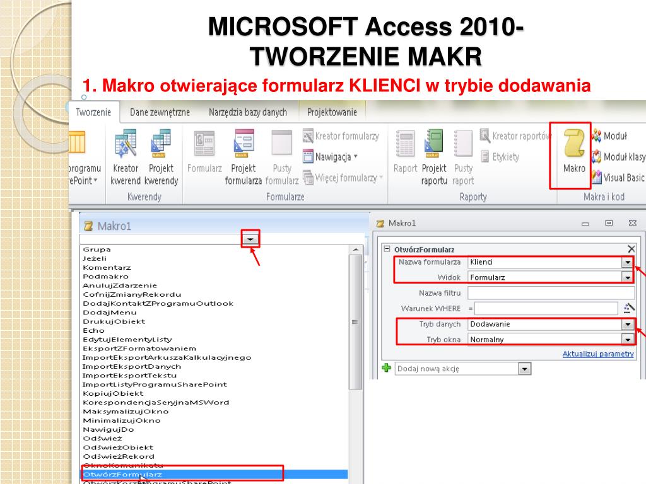646x484 pixels.
Task: Click Pusty raport icon
Action: [463, 157]
